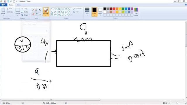Image resolution: width=187 pixels, height=105 pixels.
Task: Choose the Left arrow shape
Action: [x=66, y=12]
